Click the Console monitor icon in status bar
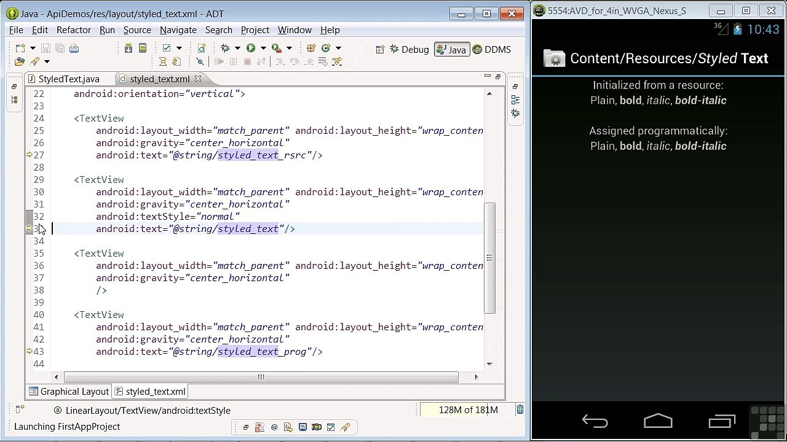The height and width of the screenshot is (442, 787). (x=303, y=427)
